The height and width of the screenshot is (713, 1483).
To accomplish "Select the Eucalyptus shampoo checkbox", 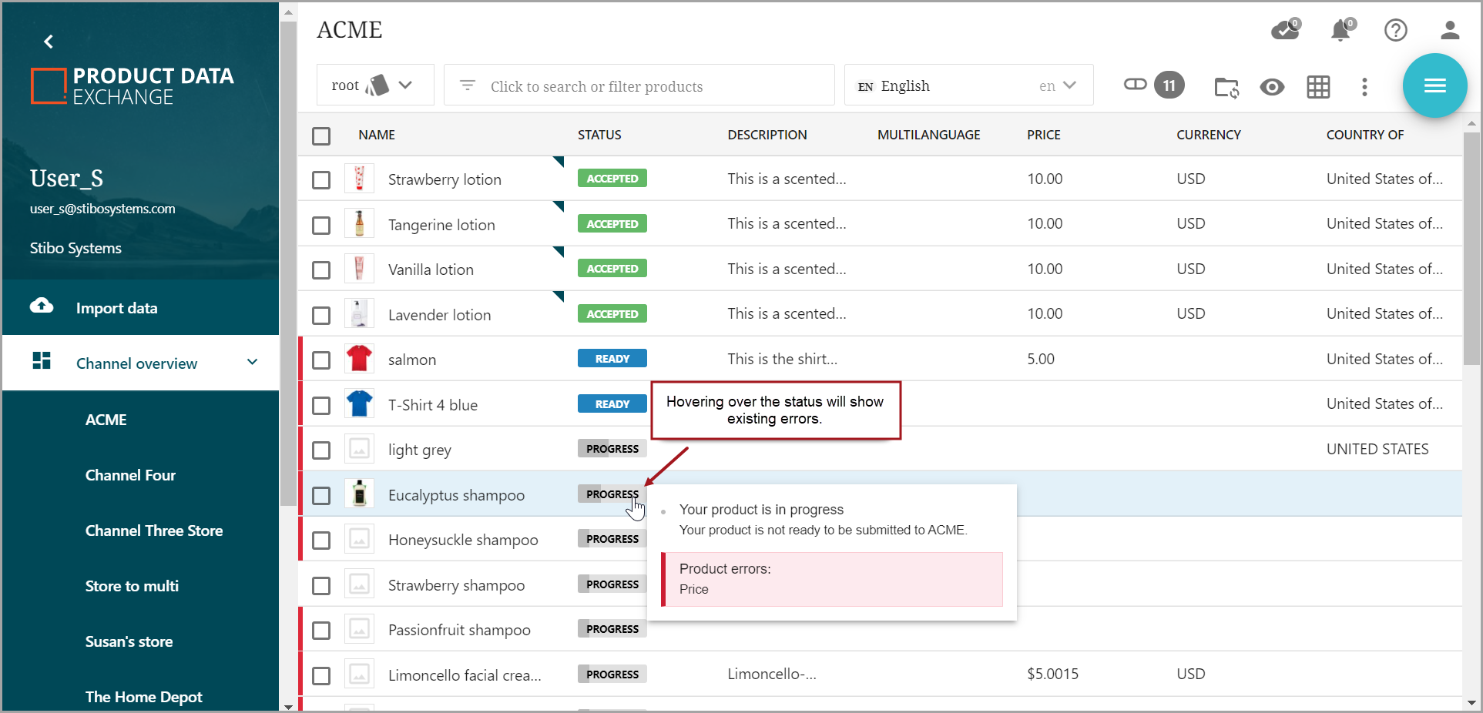I will pyautogui.click(x=321, y=496).
